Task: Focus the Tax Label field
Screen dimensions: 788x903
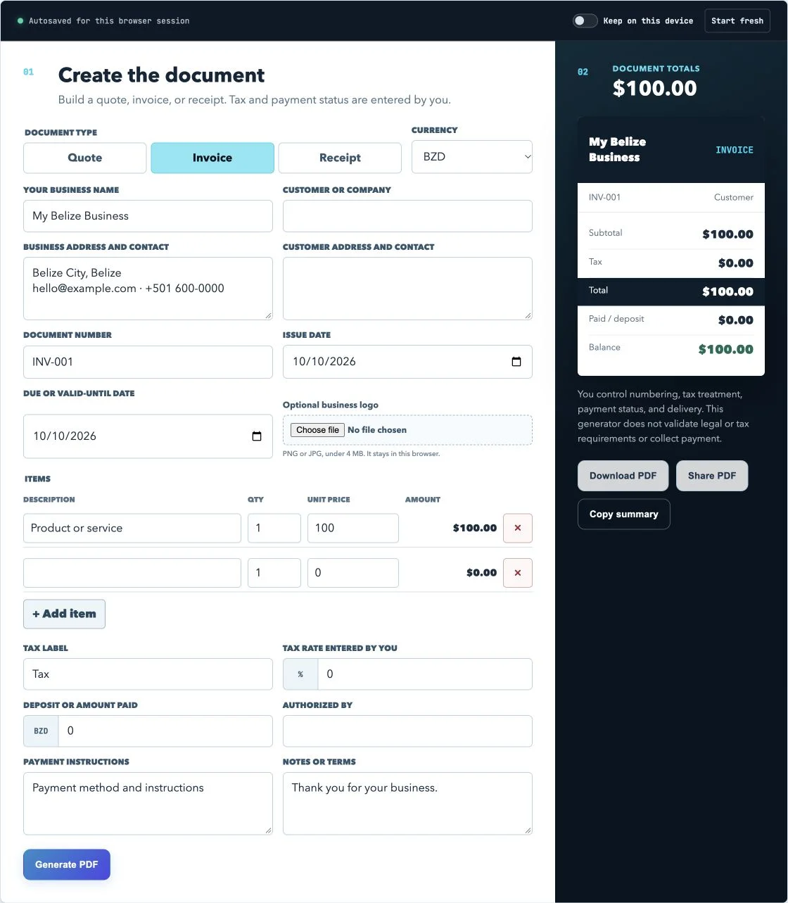Action: 148,674
